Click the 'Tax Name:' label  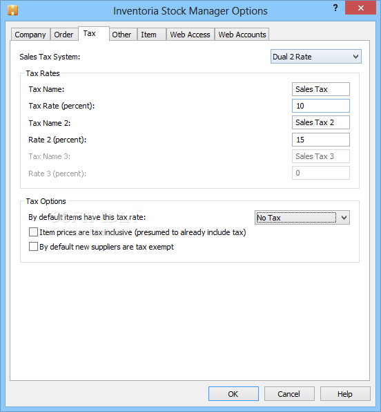46,89
